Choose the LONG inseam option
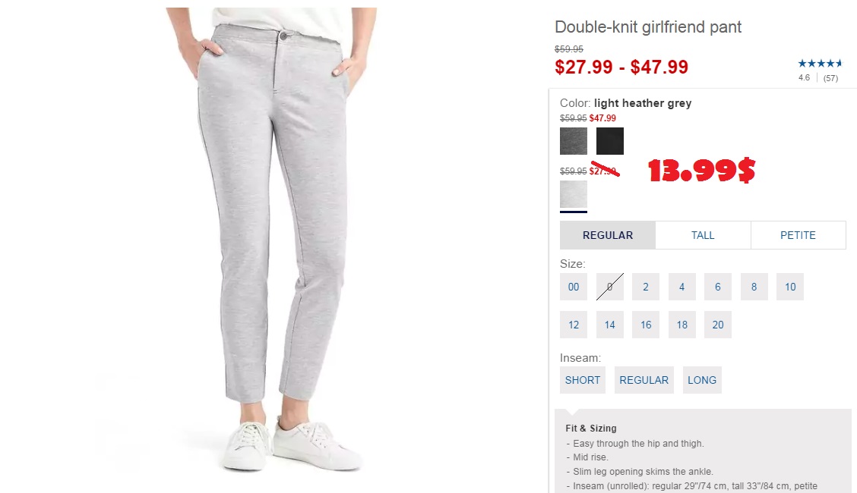The image size is (857, 493). pyautogui.click(x=702, y=380)
